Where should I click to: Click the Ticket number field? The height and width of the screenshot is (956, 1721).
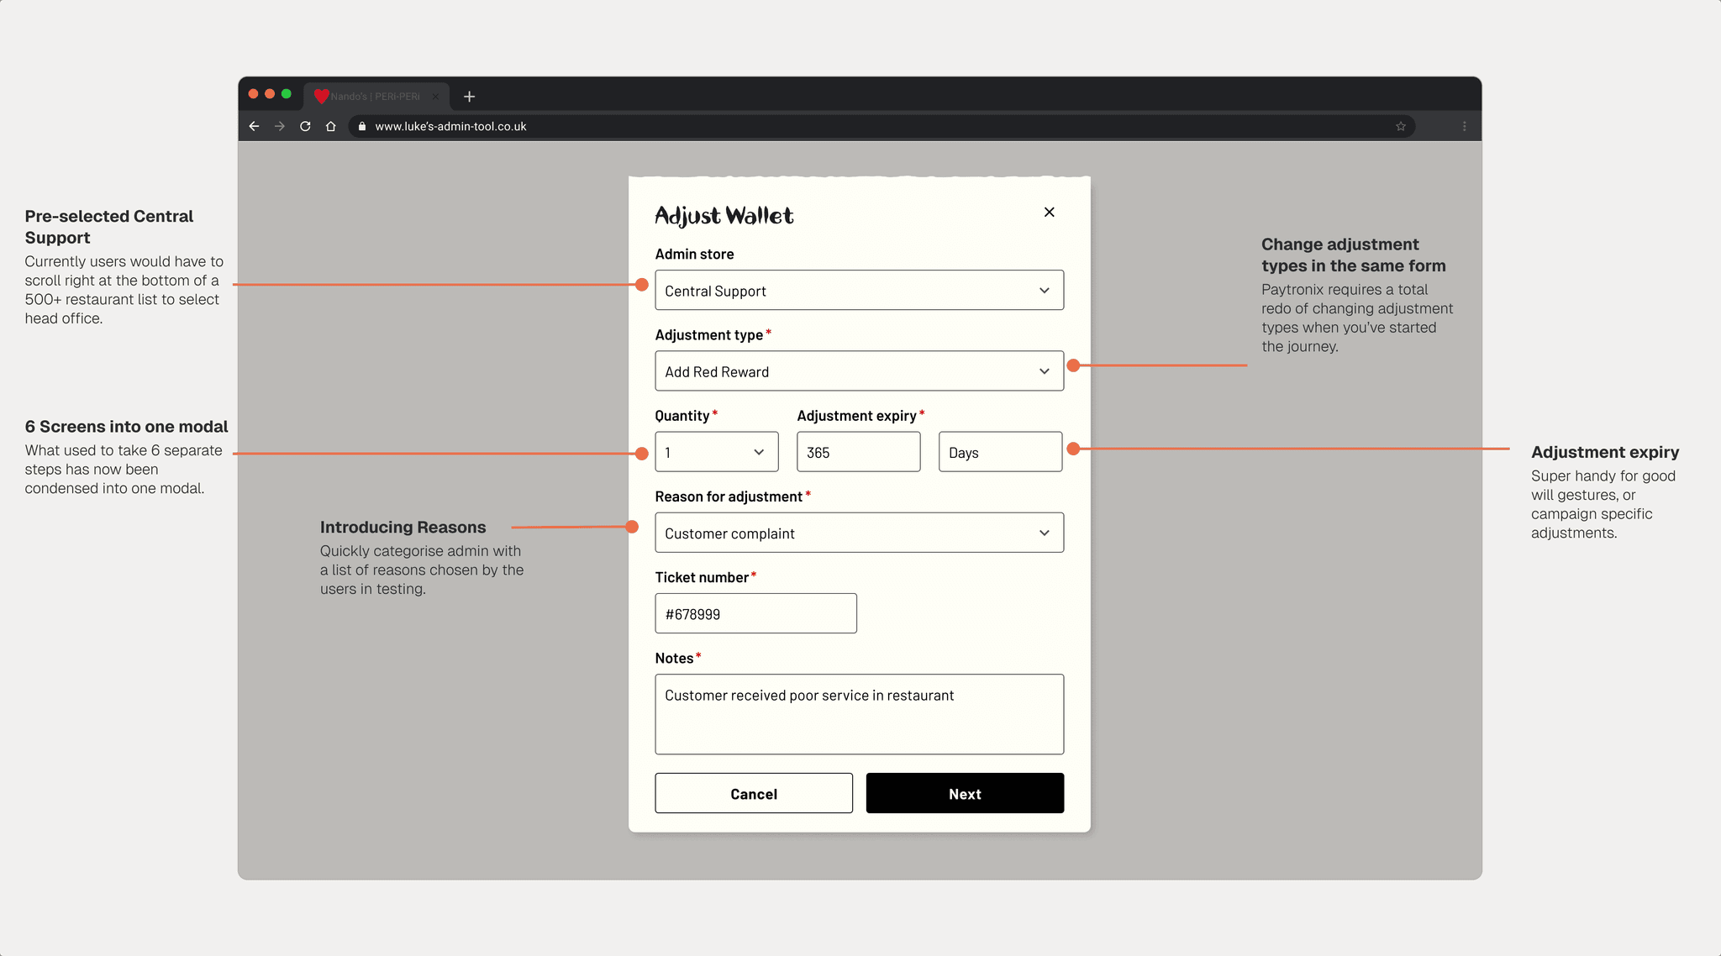click(755, 613)
